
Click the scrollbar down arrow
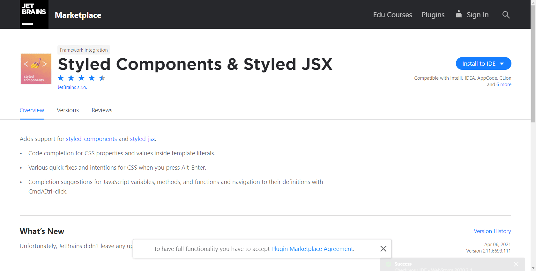(533, 268)
